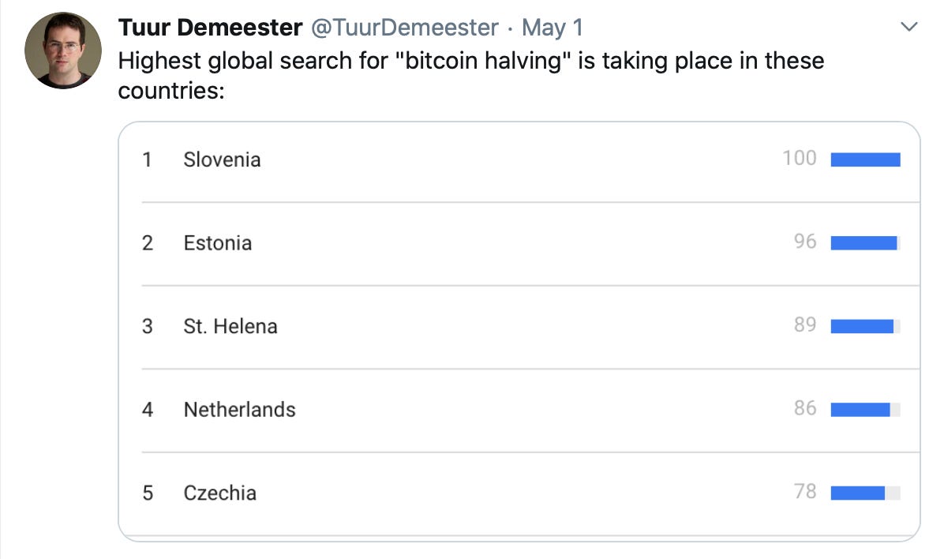Screen dimensions: 944x559
Task: Click the St. Helena country label
Action: click(x=230, y=326)
